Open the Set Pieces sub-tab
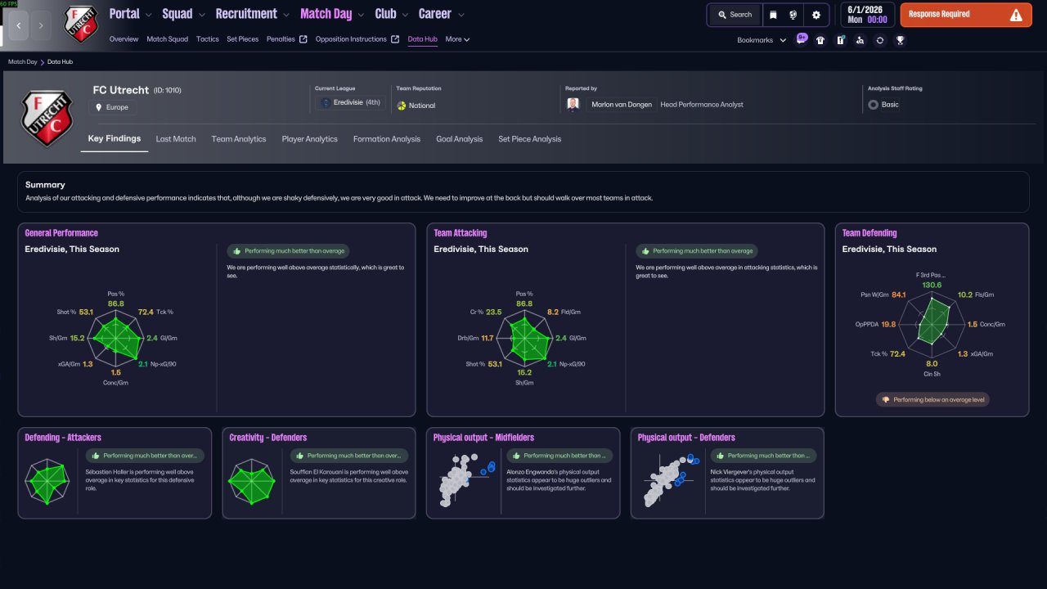Screen dimensions: 1047x589 [x=243, y=39]
